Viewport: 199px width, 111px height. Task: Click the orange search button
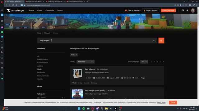(161, 40)
